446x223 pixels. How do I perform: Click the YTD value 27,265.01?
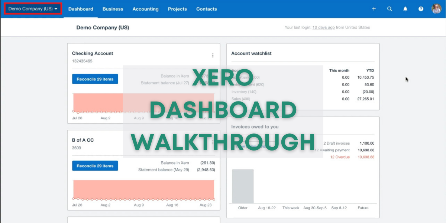[366, 99]
